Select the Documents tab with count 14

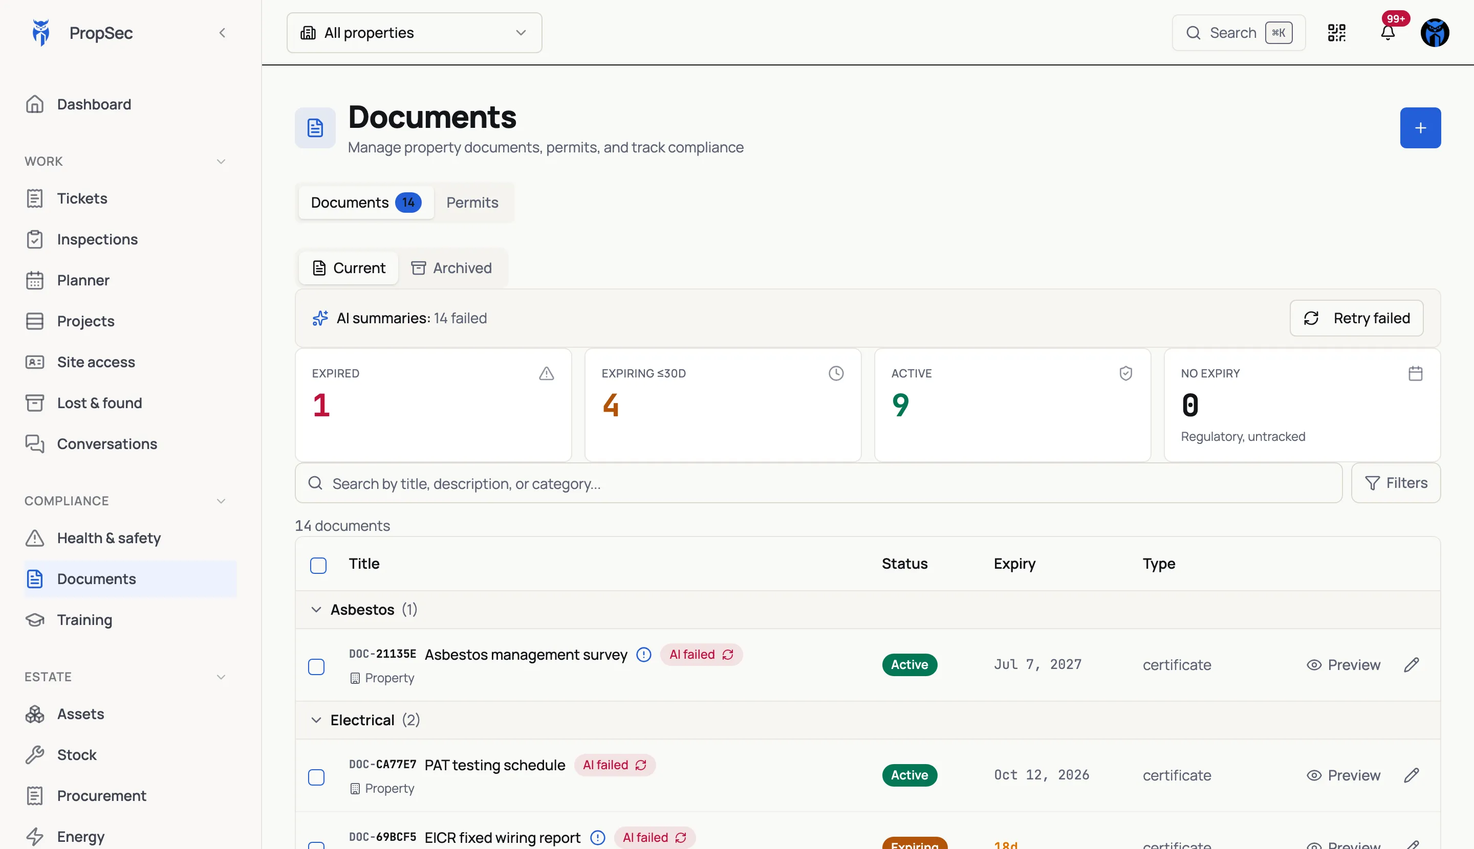[x=366, y=203]
